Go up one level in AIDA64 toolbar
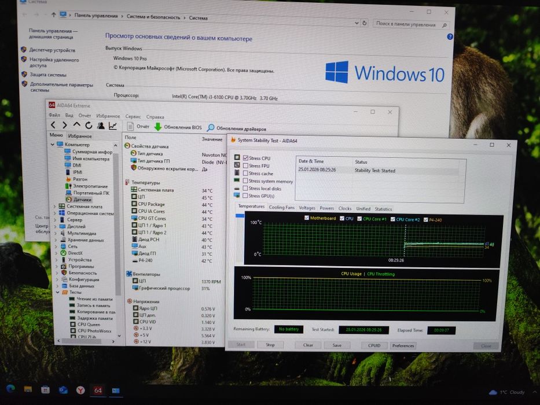The width and height of the screenshot is (540, 405). [x=76, y=125]
